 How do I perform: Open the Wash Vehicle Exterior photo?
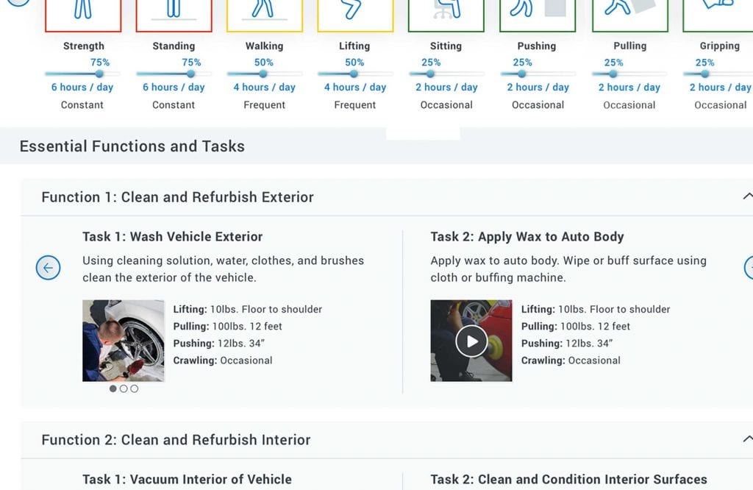[124, 341]
